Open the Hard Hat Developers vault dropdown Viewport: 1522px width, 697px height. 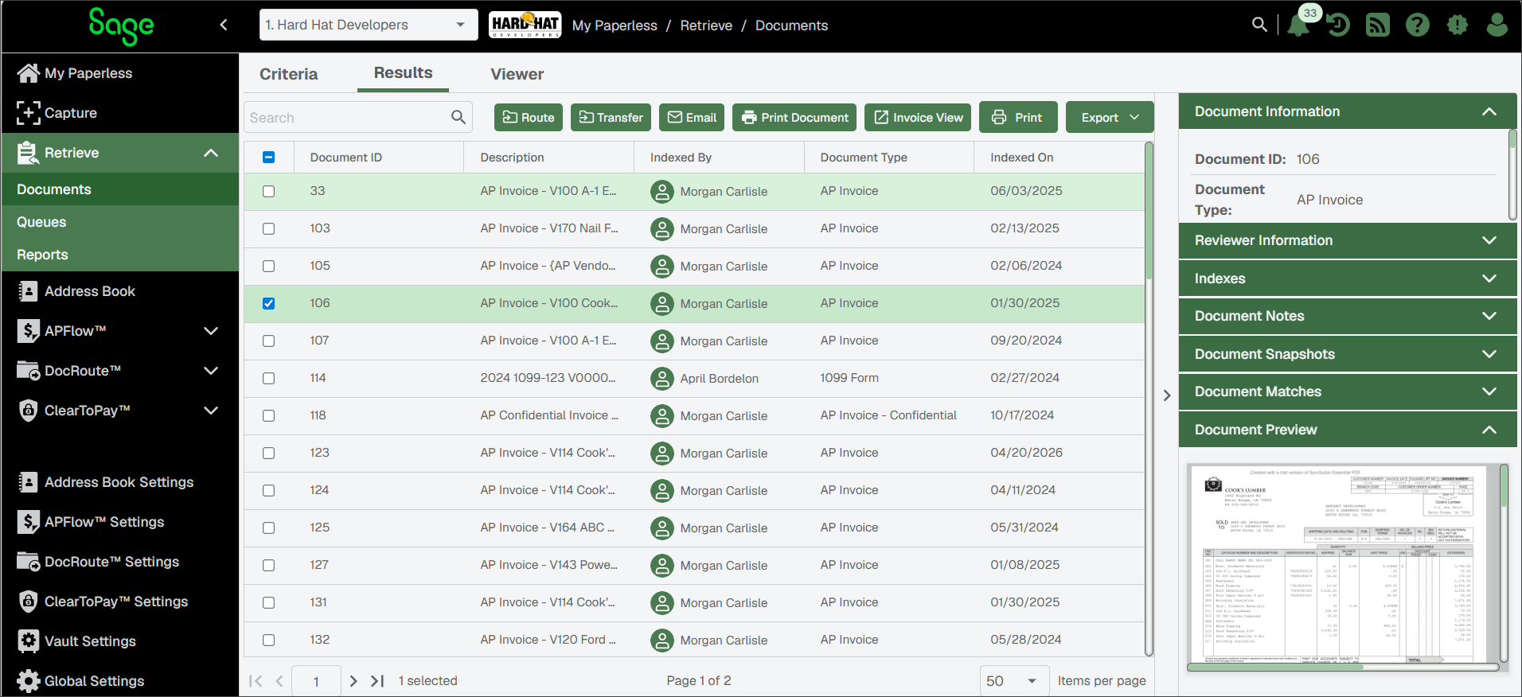369,25
